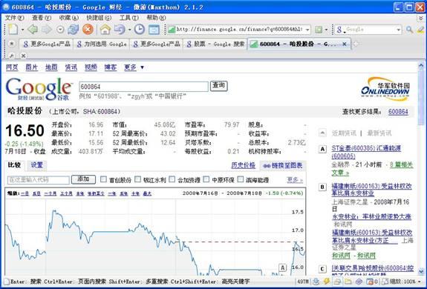Click the green Go button beside address bar
The height and width of the screenshot is (289, 427).
(x=319, y=30)
